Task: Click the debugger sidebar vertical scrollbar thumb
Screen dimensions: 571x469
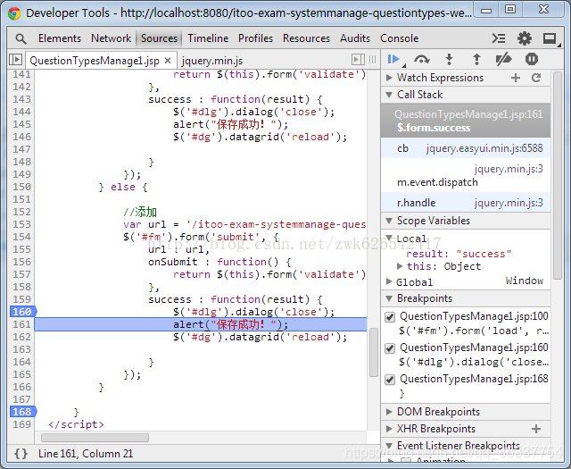Action: [557, 175]
